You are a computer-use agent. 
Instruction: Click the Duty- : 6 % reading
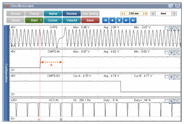(111, 100)
